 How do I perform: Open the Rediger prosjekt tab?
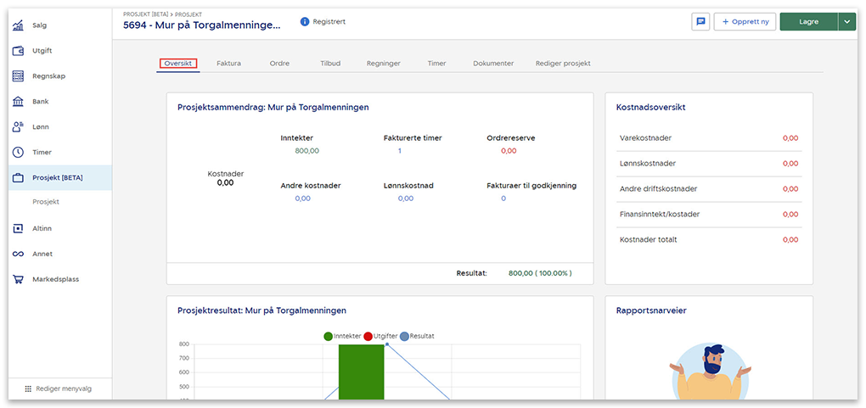coord(563,64)
